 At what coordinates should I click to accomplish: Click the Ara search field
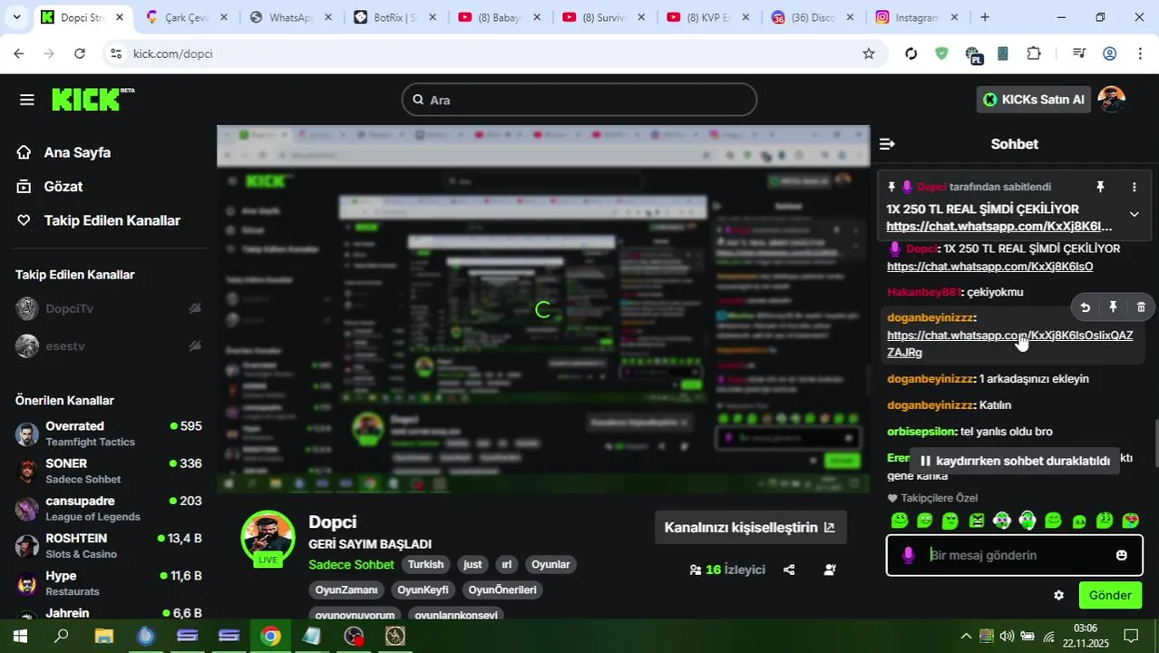pyautogui.click(x=579, y=100)
